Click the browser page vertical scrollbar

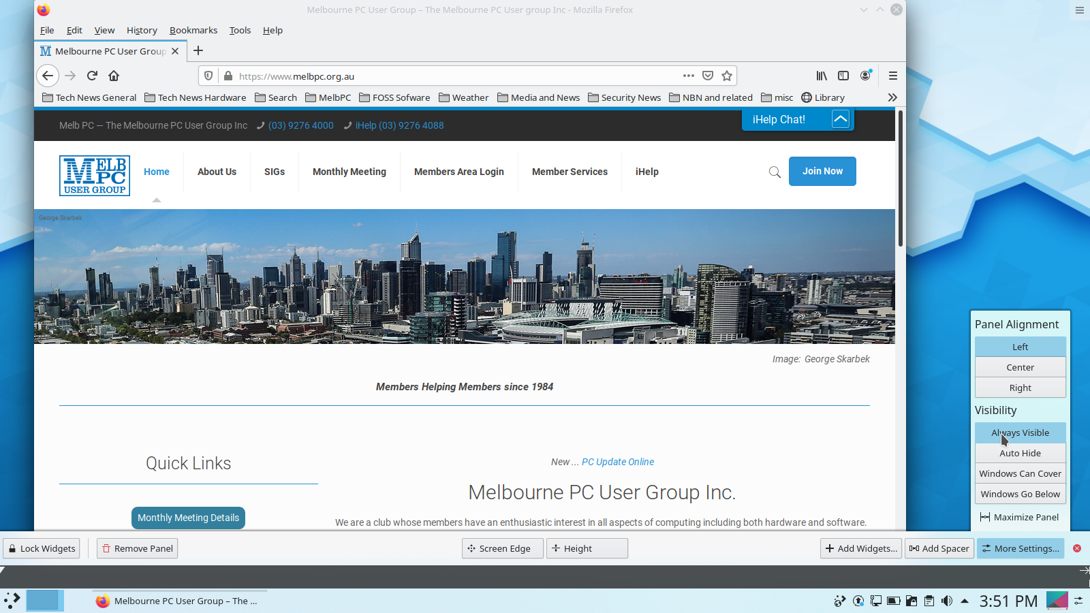901,178
